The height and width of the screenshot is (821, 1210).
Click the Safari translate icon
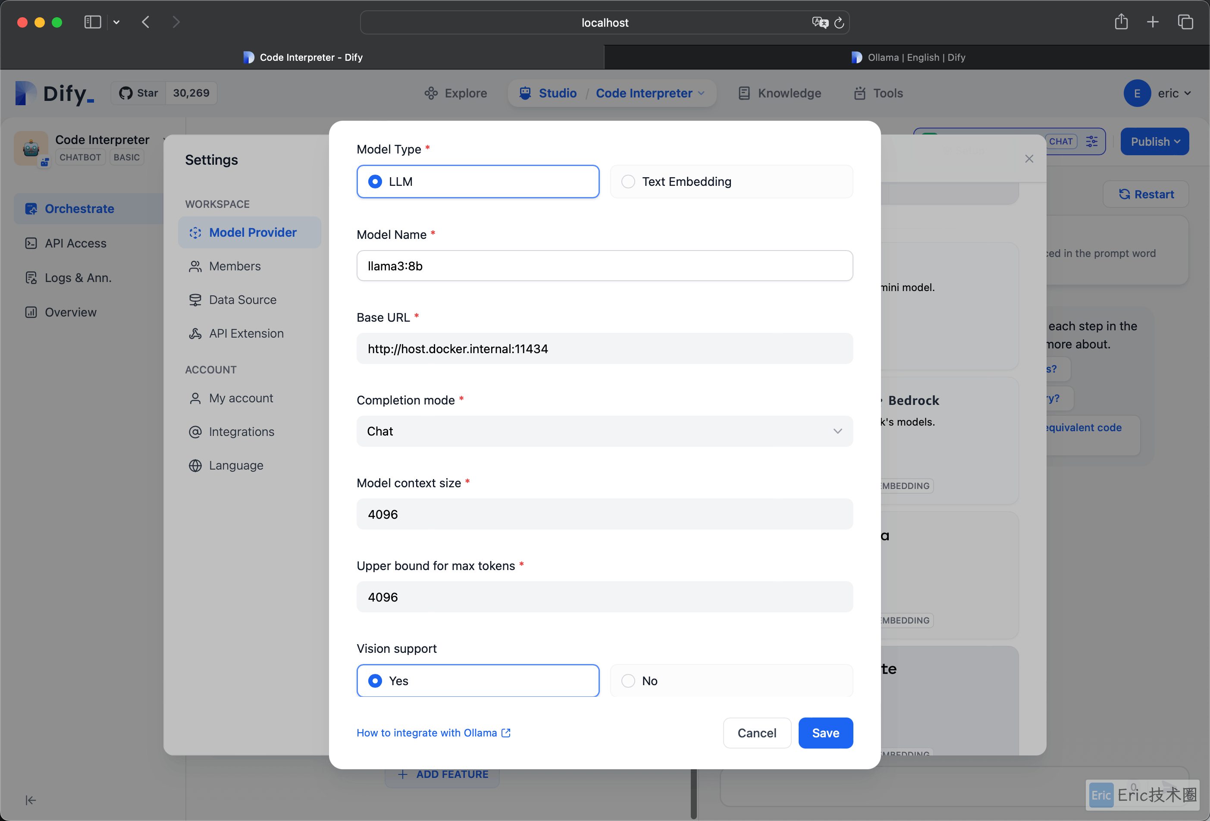pyautogui.click(x=820, y=22)
